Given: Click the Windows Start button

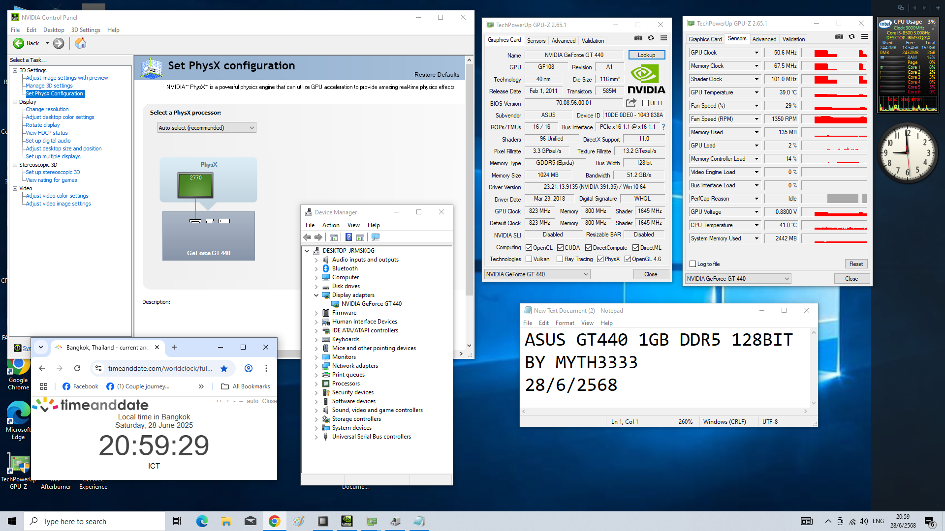Looking at the screenshot, I should (x=12, y=521).
